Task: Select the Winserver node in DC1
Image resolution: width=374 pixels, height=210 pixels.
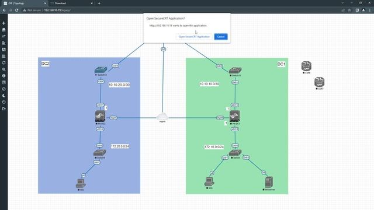Action: point(269,182)
